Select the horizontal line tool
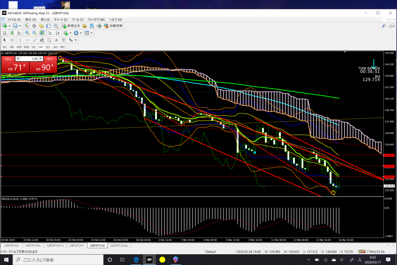Screen dimensions: 397x265 [x=27, y=40]
